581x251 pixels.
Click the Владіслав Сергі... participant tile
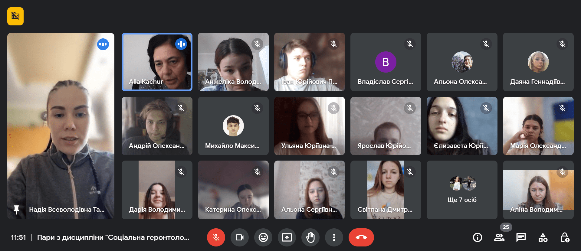[x=386, y=62]
